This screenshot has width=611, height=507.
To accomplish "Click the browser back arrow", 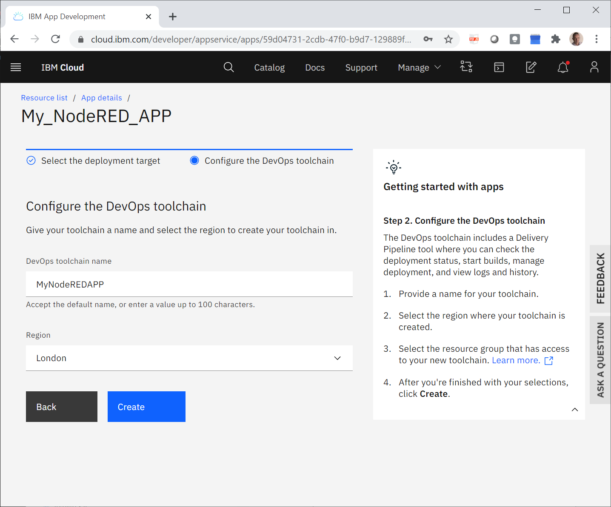I will pyautogui.click(x=14, y=39).
